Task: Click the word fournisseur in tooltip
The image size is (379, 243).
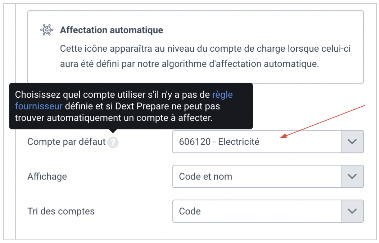Action: pyautogui.click(x=39, y=106)
